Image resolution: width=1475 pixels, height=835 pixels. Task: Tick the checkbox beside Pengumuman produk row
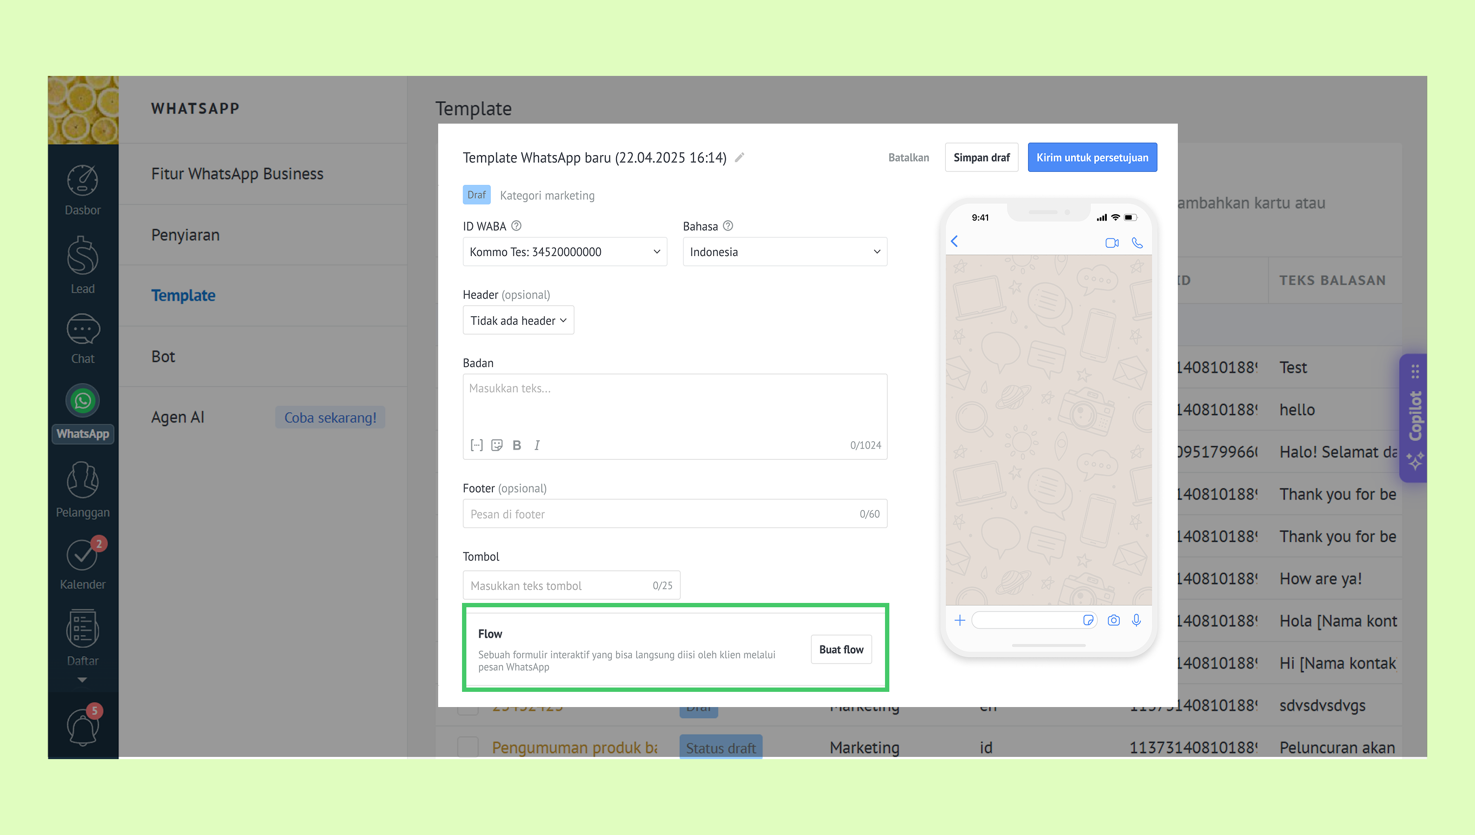pyautogui.click(x=468, y=747)
